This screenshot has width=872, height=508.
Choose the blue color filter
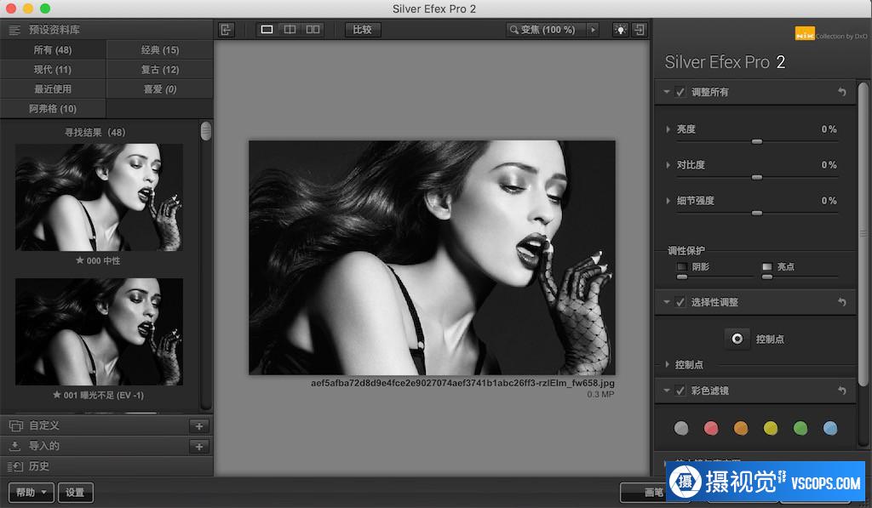(830, 428)
